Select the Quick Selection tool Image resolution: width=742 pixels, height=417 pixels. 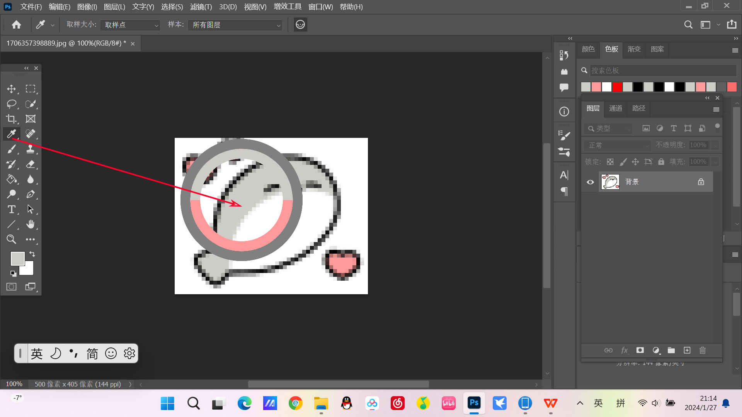coord(31,104)
